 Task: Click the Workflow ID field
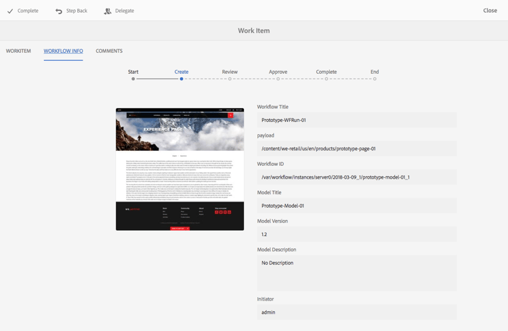click(357, 177)
